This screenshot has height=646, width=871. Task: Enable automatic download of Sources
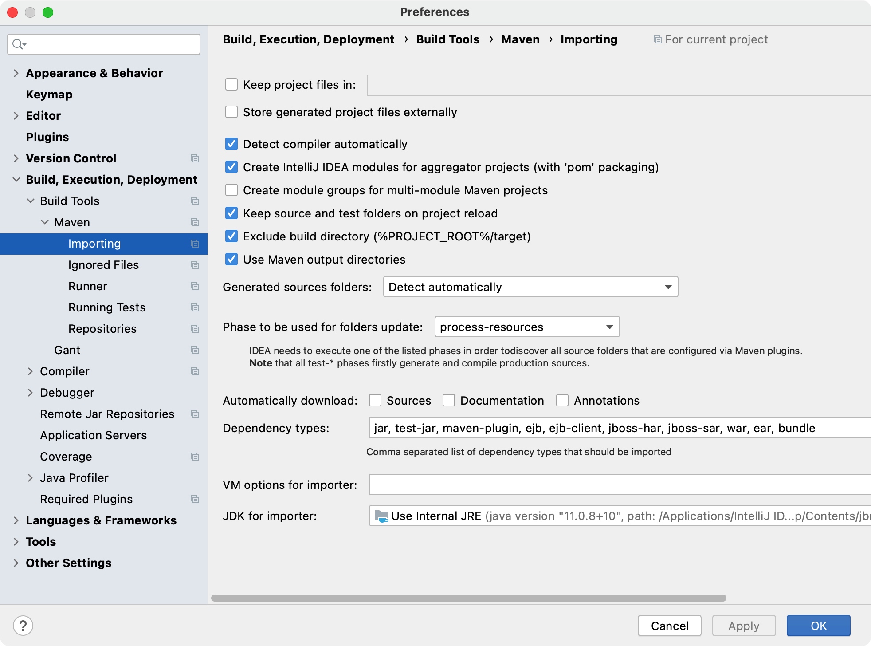point(375,401)
